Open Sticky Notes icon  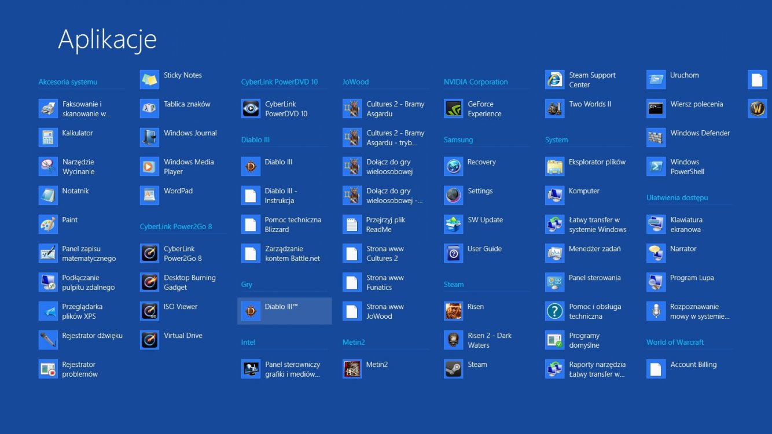pos(149,80)
